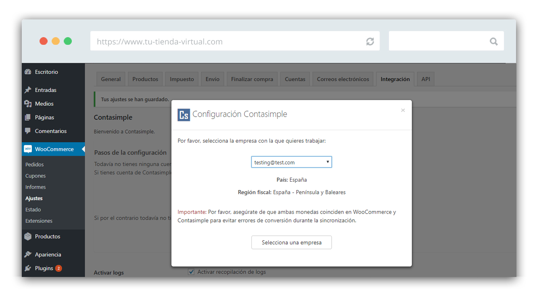The height and width of the screenshot is (302, 535).
Task: Click the Plugins update count badge
Action: pyautogui.click(x=59, y=268)
